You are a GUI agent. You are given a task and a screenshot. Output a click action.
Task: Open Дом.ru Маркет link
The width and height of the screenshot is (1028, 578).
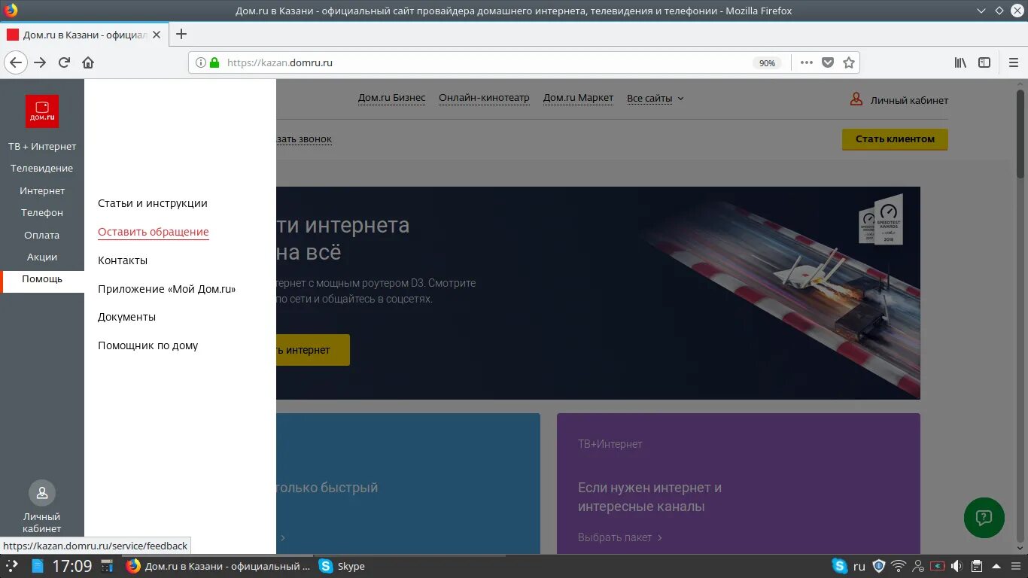578,98
